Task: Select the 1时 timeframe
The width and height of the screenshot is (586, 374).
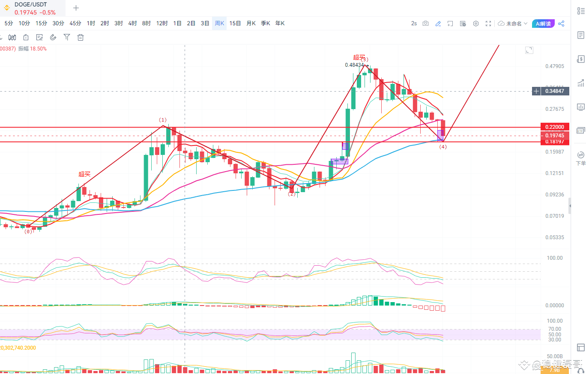Action: 91,24
